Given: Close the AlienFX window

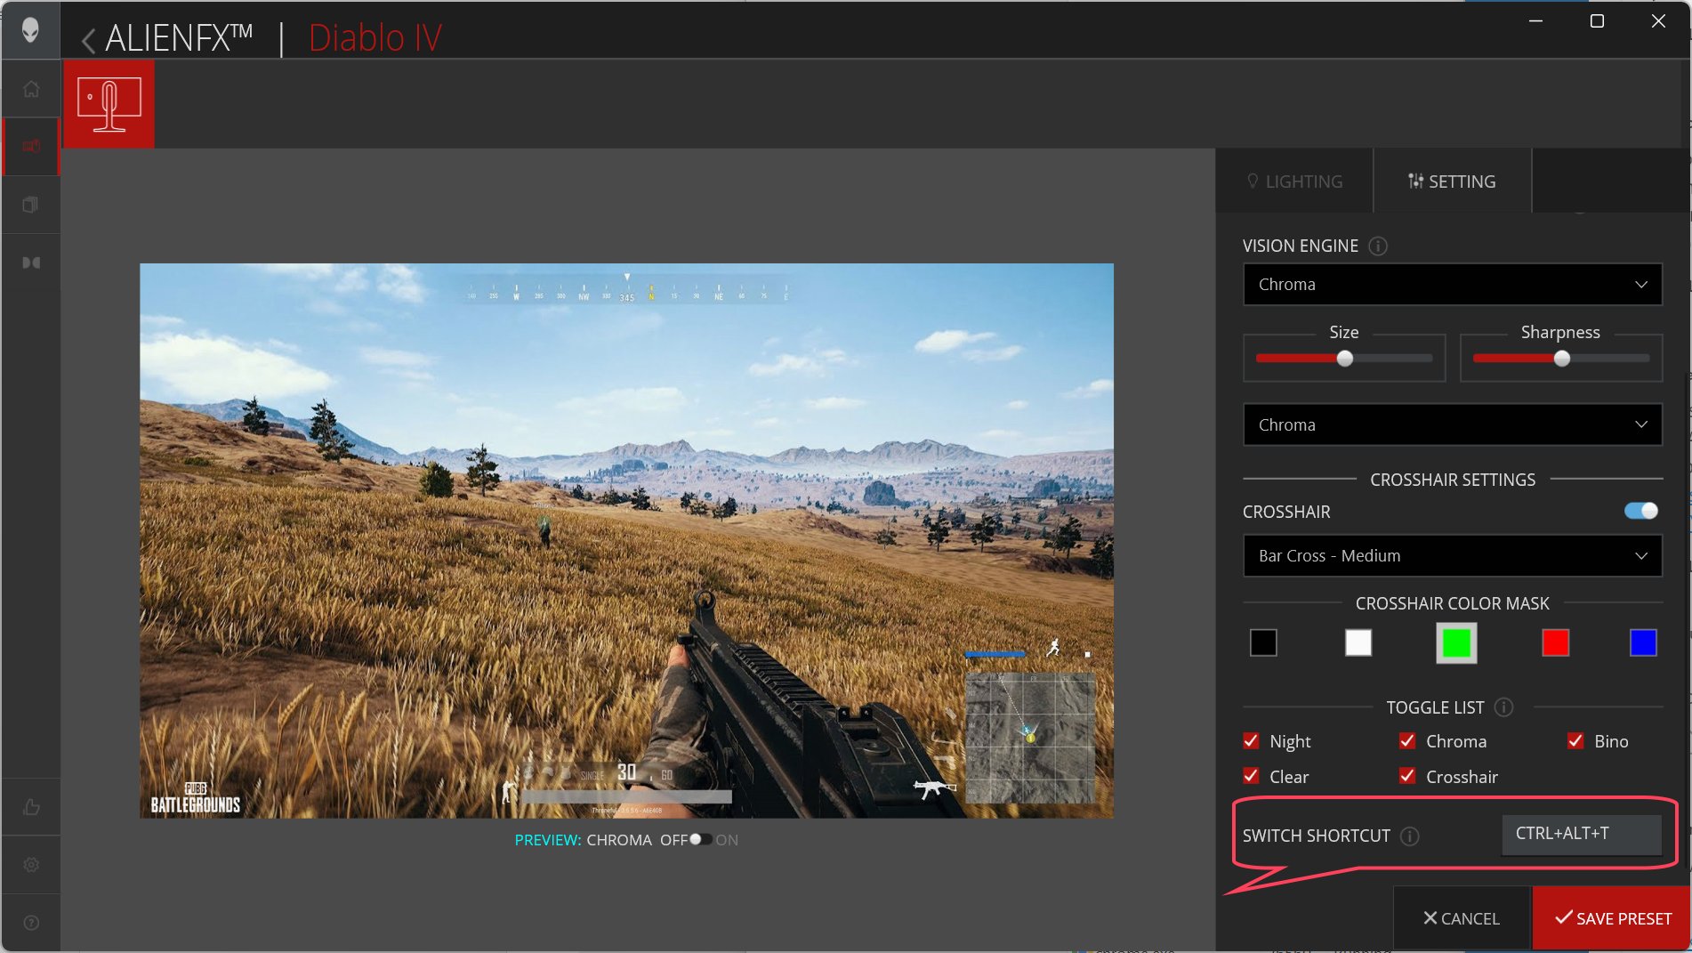Looking at the screenshot, I should (x=1658, y=20).
